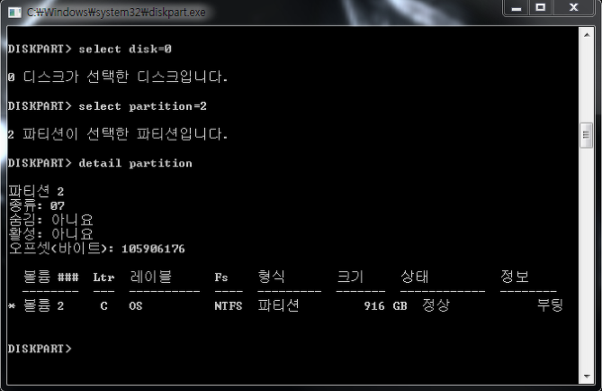Click the title text C:\Windows\system32\diskpart.exe
The width and height of the screenshot is (602, 391).
(116, 13)
